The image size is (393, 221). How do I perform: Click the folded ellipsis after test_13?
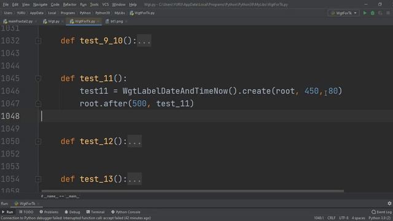coord(134,179)
